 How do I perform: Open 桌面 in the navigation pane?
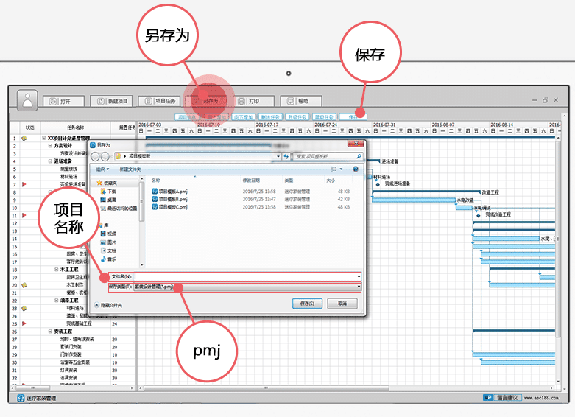(x=111, y=199)
